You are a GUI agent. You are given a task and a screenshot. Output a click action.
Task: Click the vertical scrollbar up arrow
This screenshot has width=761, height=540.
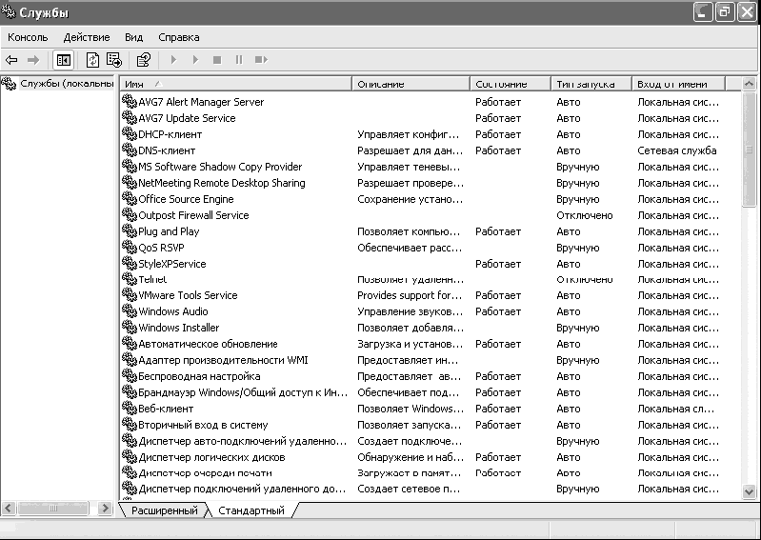click(749, 84)
